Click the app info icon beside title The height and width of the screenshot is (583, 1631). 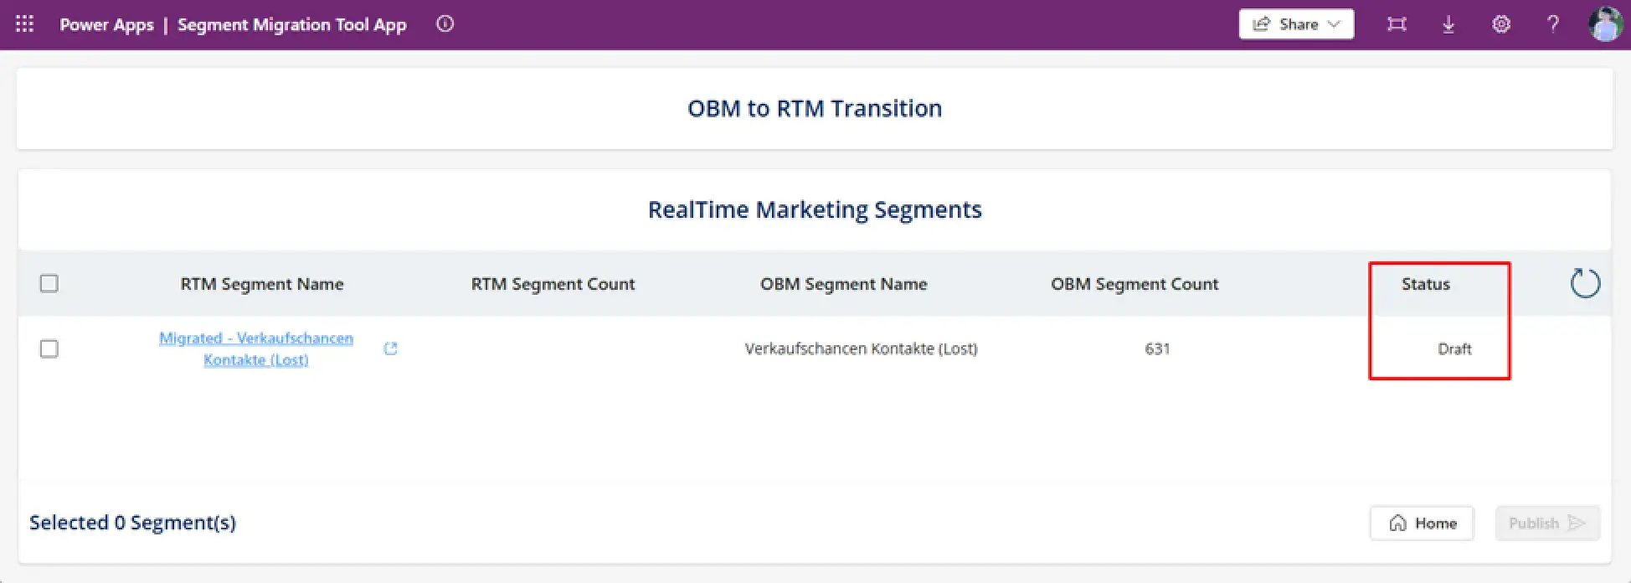(x=445, y=24)
